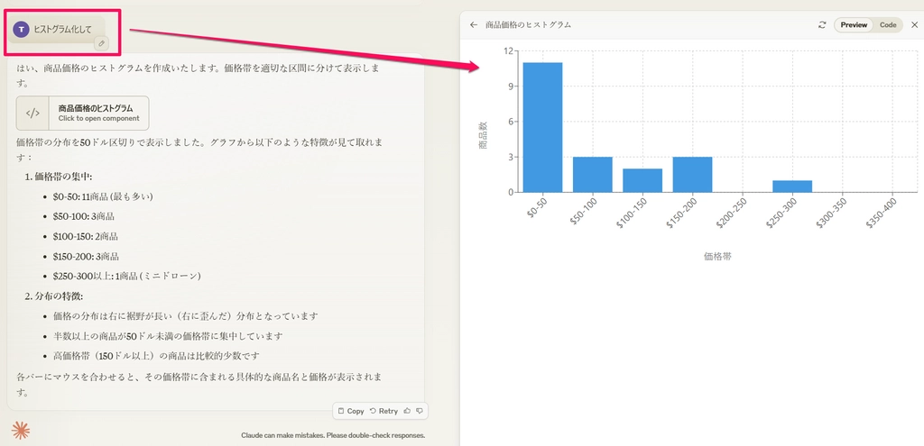Close the histogram artifact panel
Image resolution: width=924 pixels, height=446 pixels.
pos(914,25)
